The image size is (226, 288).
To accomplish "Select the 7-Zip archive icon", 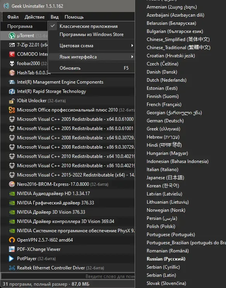I will point(12,45).
